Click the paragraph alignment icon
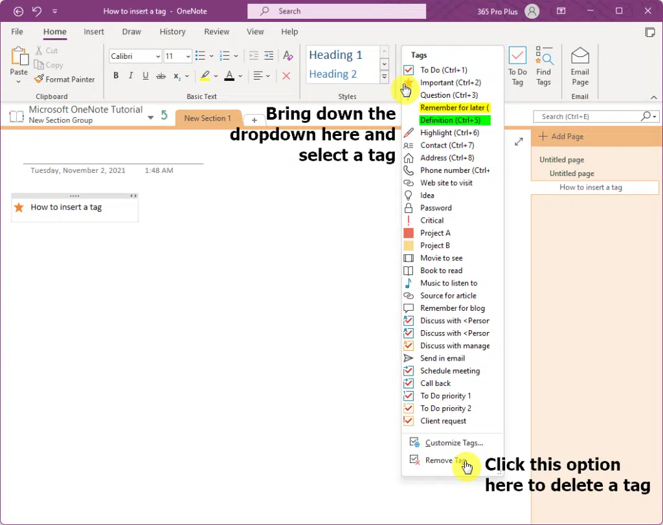 258,76
